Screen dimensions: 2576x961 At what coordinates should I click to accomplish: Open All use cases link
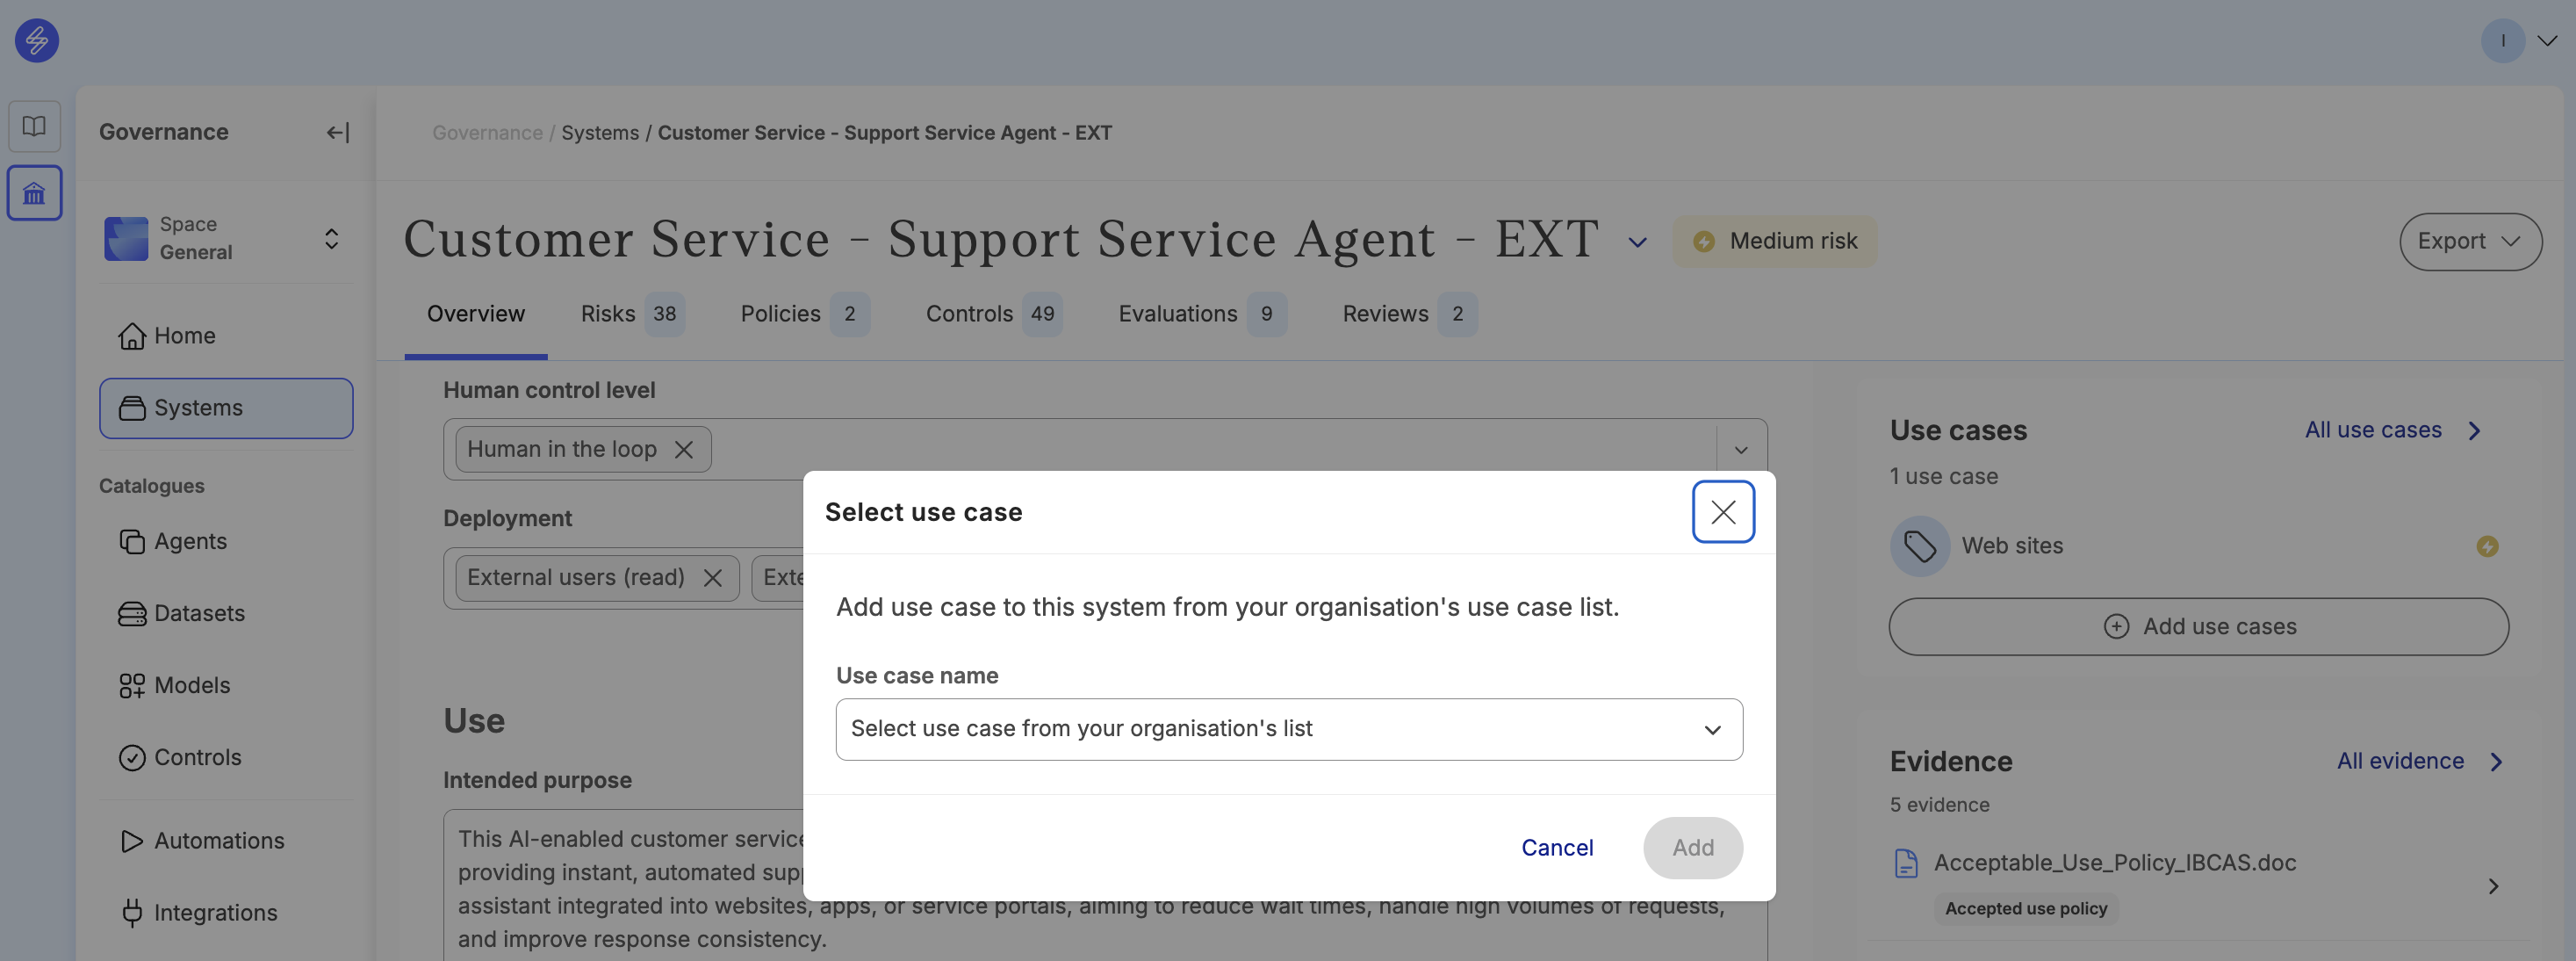[2393, 430]
